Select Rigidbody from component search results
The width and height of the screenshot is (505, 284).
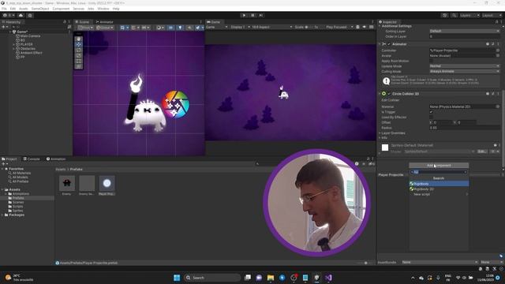tap(439, 184)
